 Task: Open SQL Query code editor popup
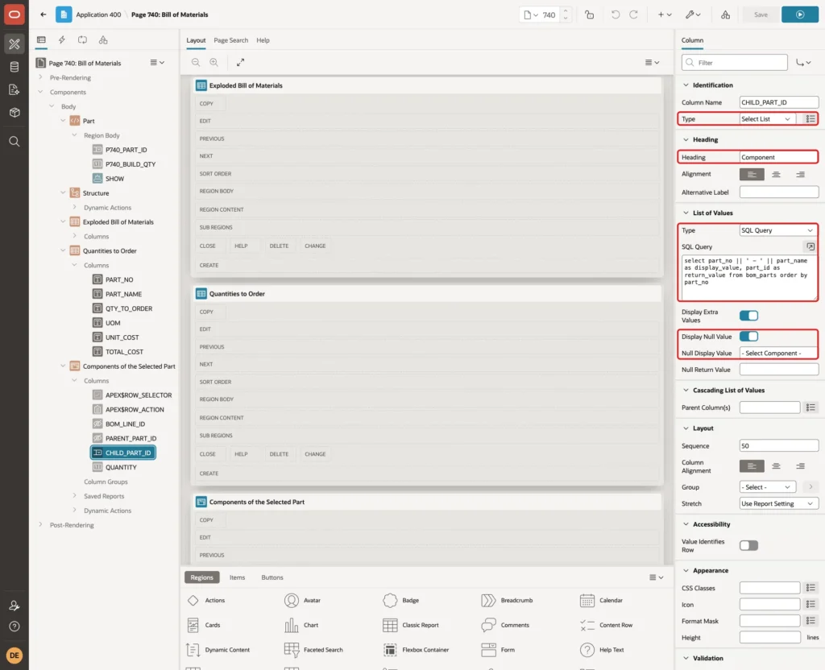810,246
